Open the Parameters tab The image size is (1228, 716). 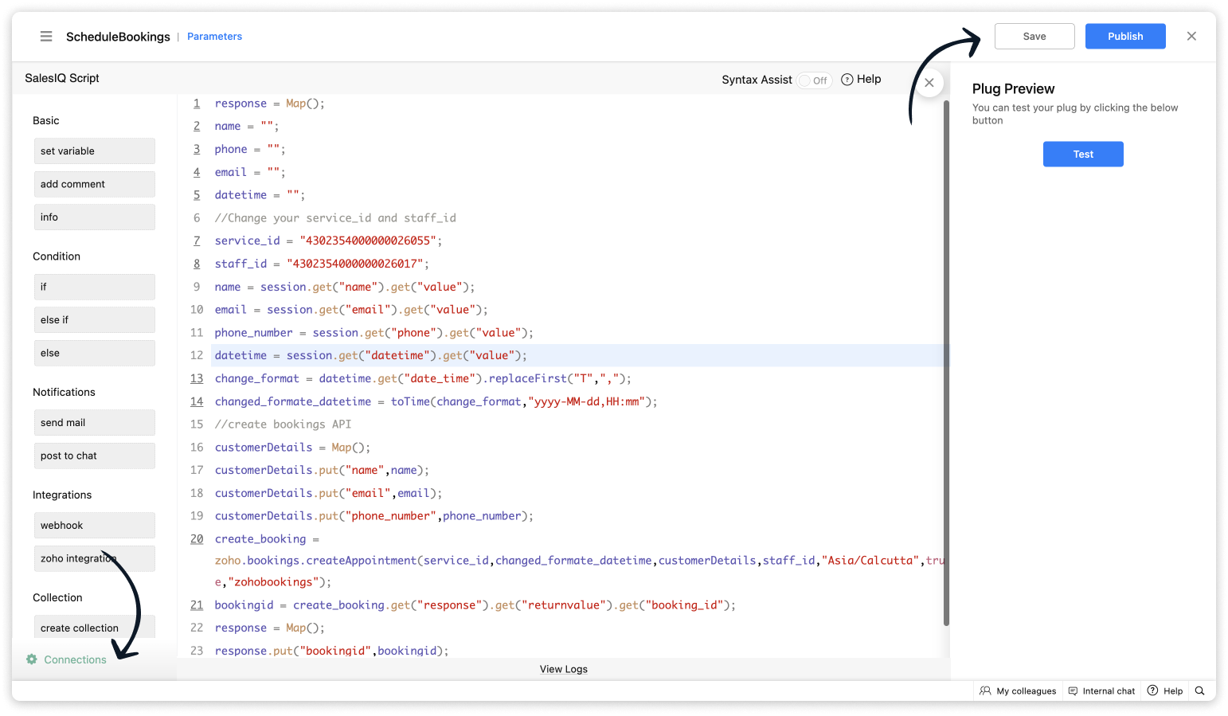214,37
